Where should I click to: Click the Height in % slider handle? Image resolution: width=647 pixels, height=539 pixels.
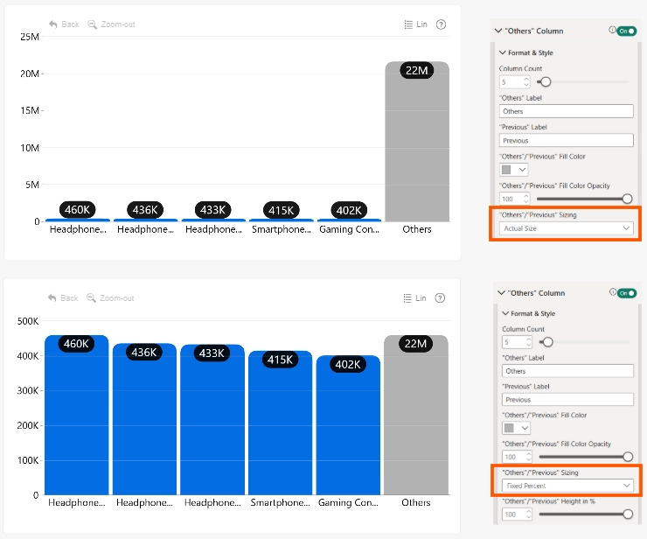(628, 514)
